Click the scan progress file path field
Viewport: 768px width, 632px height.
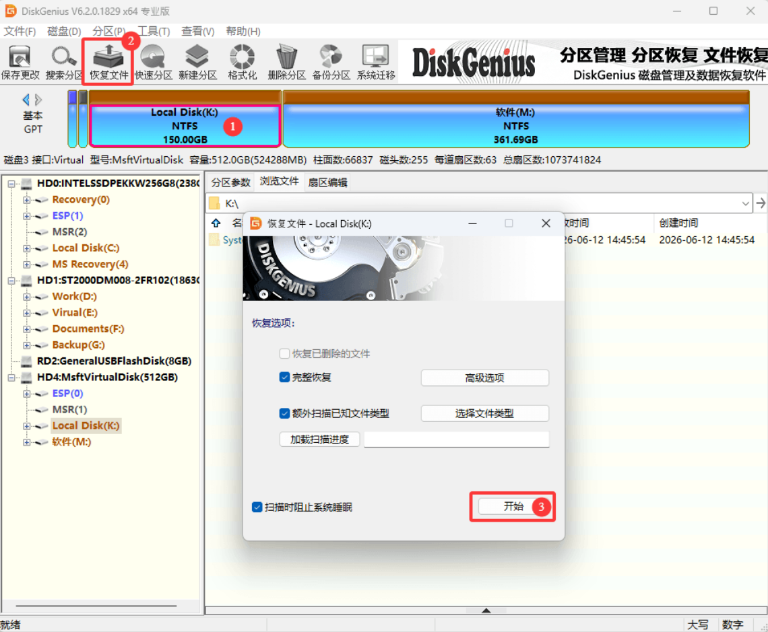click(x=457, y=440)
